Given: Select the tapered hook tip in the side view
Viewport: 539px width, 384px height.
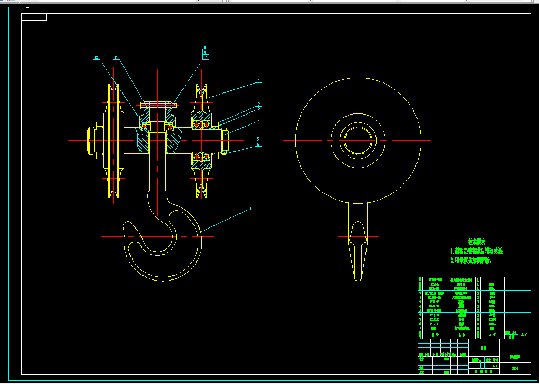Looking at the screenshot, I should tap(358, 251).
